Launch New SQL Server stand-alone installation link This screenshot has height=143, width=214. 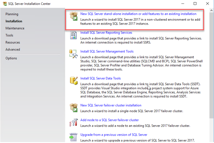tap(138, 14)
